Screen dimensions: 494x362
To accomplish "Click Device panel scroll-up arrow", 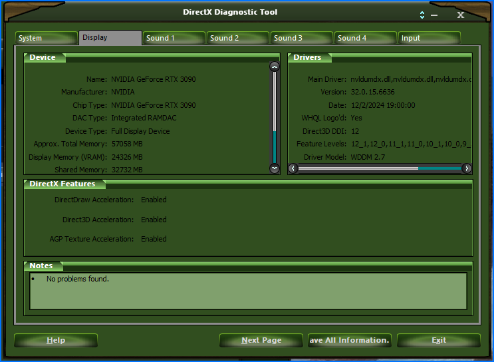I will coord(275,67).
